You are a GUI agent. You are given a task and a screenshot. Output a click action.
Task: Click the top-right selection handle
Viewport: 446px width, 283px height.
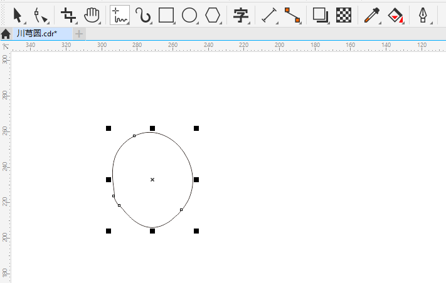pos(196,128)
